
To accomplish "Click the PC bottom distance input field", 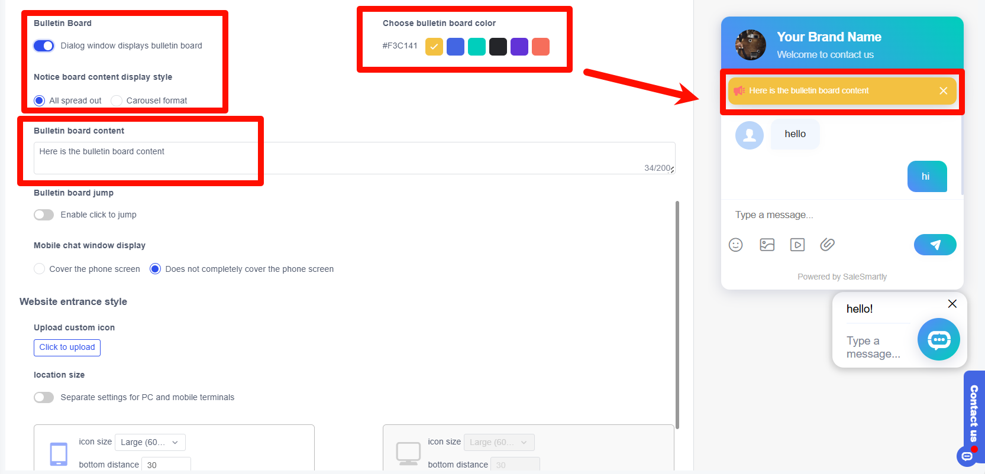I will [x=515, y=465].
